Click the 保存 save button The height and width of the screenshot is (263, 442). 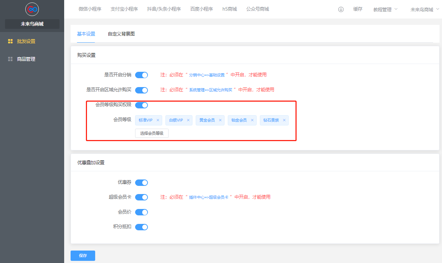click(x=83, y=256)
